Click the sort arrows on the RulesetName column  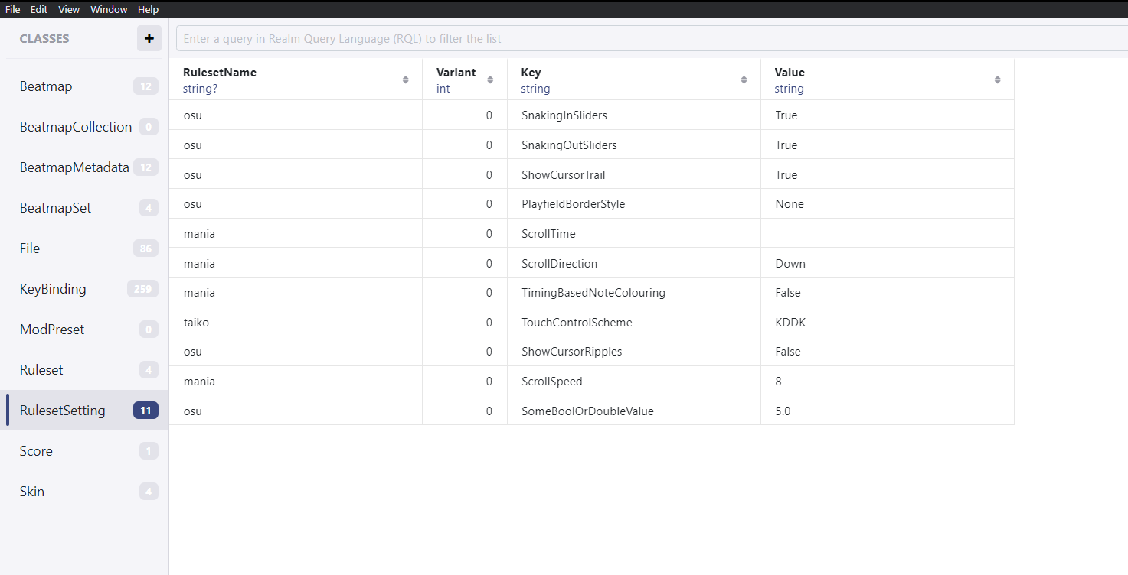pyautogui.click(x=405, y=79)
